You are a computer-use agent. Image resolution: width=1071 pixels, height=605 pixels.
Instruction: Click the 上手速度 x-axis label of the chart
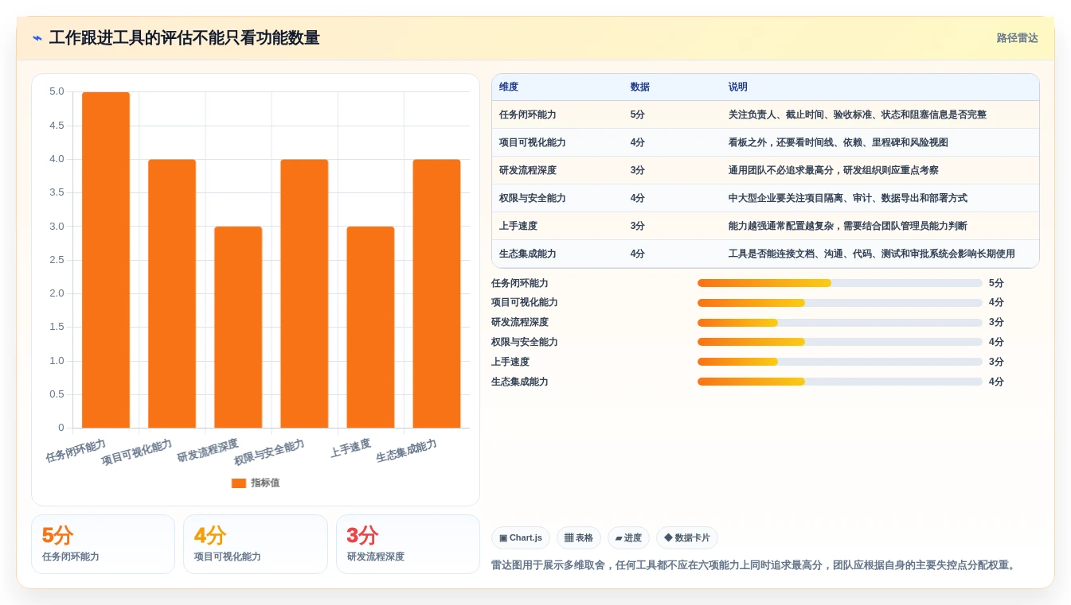coord(350,448)
